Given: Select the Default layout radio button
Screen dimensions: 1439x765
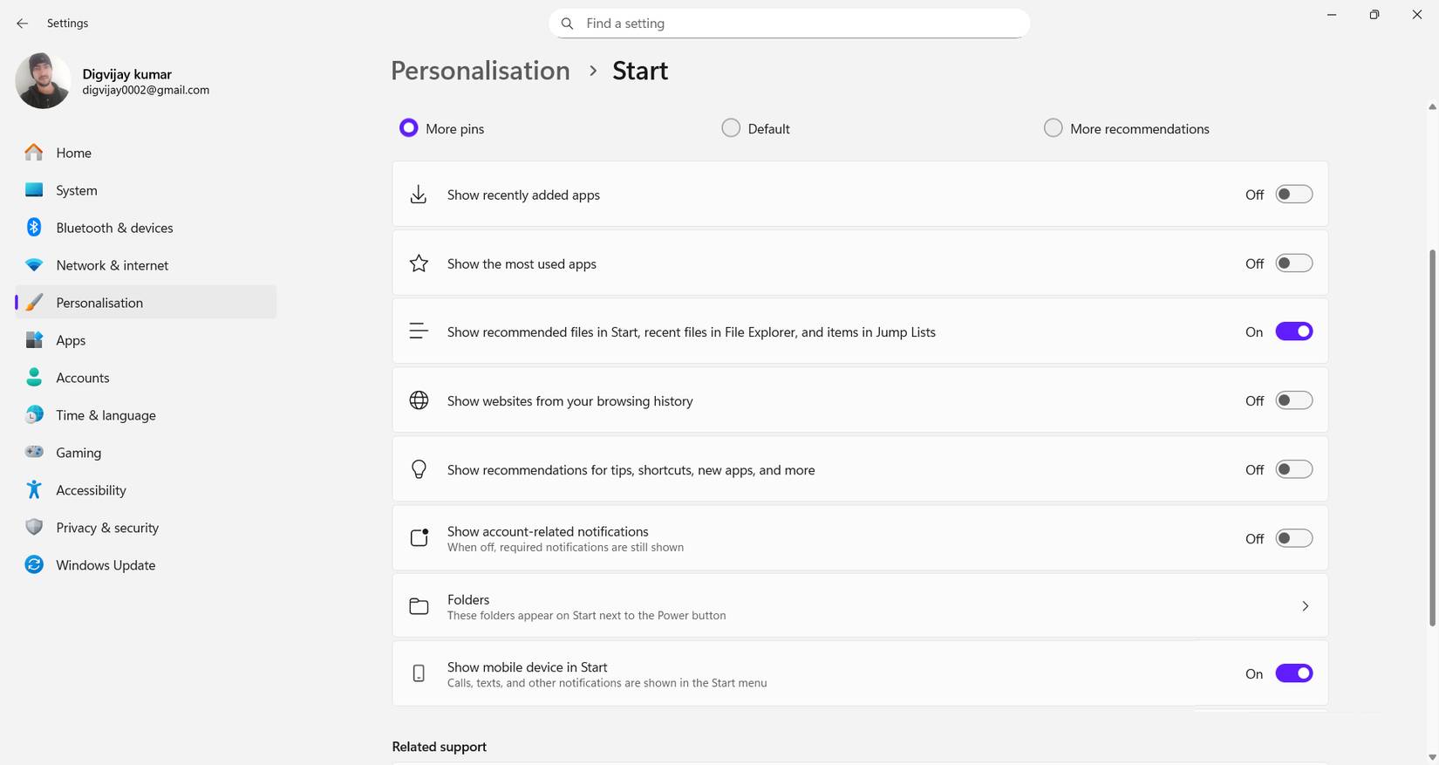Looking at the screenshot, I should tap(731, 128).
